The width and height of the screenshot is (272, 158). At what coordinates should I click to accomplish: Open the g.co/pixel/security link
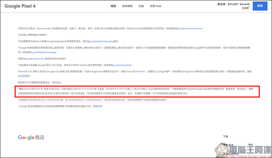tap(35, 59)
